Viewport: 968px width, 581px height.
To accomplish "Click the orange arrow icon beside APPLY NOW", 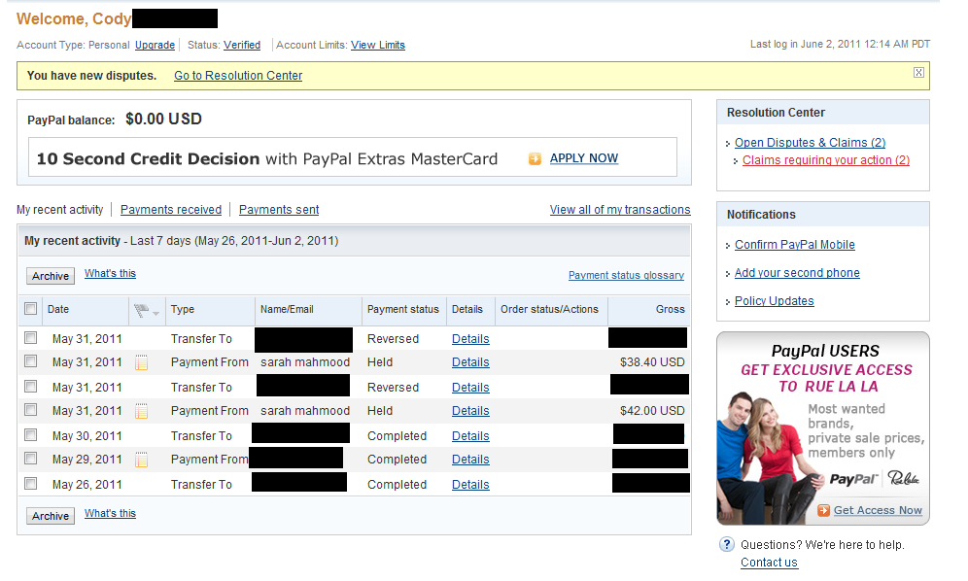I will point(535,157).
